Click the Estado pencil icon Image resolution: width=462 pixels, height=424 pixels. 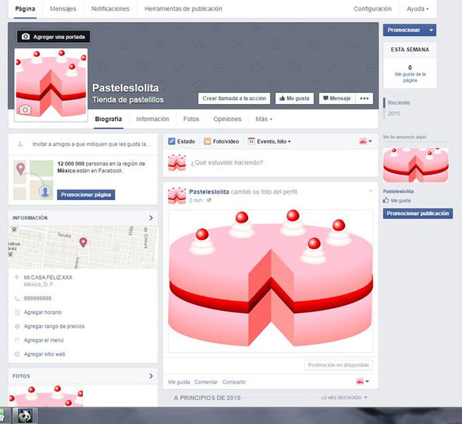coord(172,141)
